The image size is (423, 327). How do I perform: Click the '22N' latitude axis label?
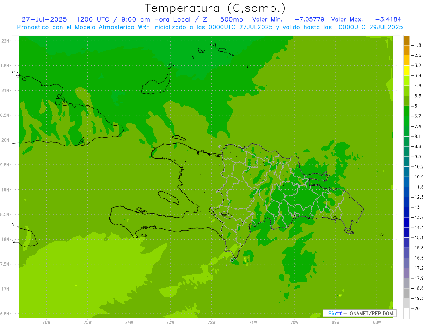coord(5,41)
